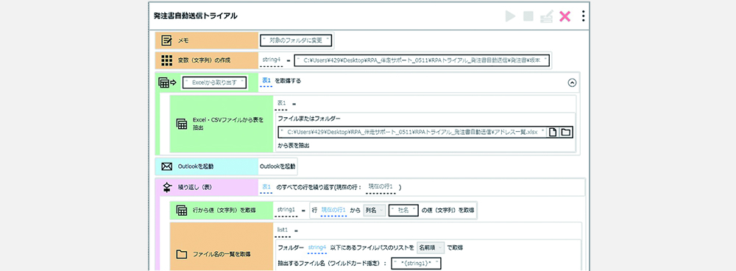
Task: Select the 変数（文字列）の作成 grid icon
Action: point(166,60)
